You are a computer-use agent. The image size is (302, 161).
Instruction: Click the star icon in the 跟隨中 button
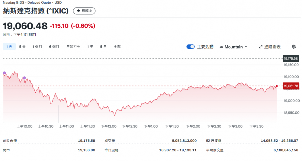(79, 11)
